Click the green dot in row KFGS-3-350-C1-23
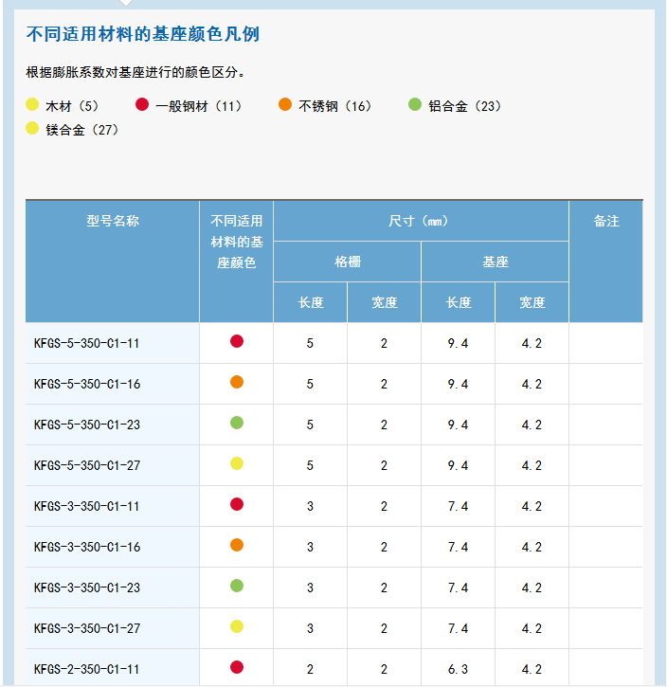667x687 pixels. [237, 586]
